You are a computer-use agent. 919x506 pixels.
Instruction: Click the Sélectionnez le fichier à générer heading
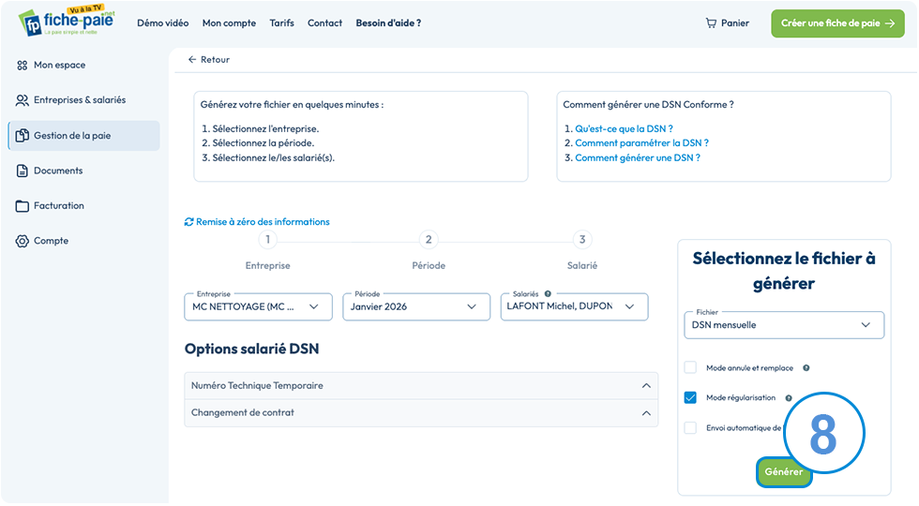click(784, 271)
